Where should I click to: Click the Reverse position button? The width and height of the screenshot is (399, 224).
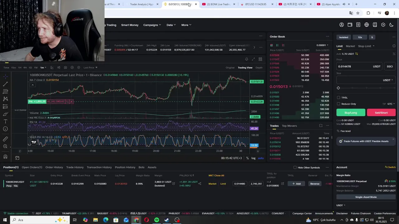[x=315, y=184]
